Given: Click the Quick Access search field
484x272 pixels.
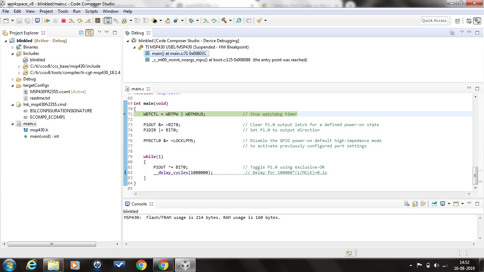Looking at the screenshot, I should (434, 21).
